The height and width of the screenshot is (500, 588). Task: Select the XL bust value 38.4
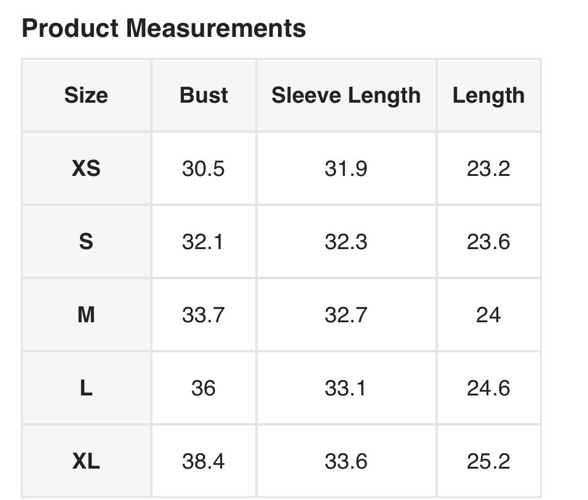click(204, 461)
